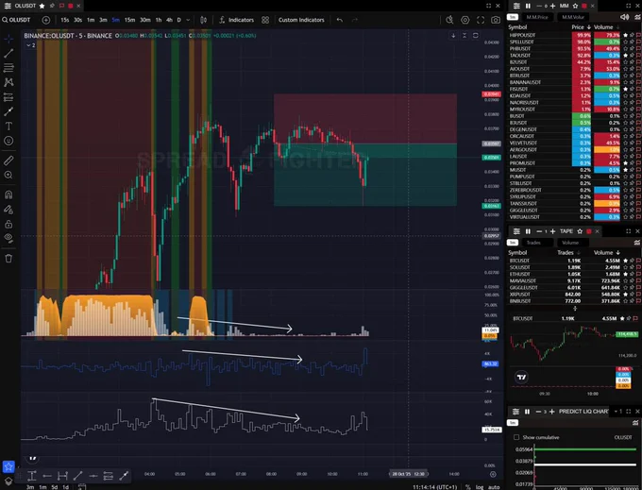This screenshot has height=490, width=642.
Task: Open the MM panel settings menu
Action: pos(516,6)
